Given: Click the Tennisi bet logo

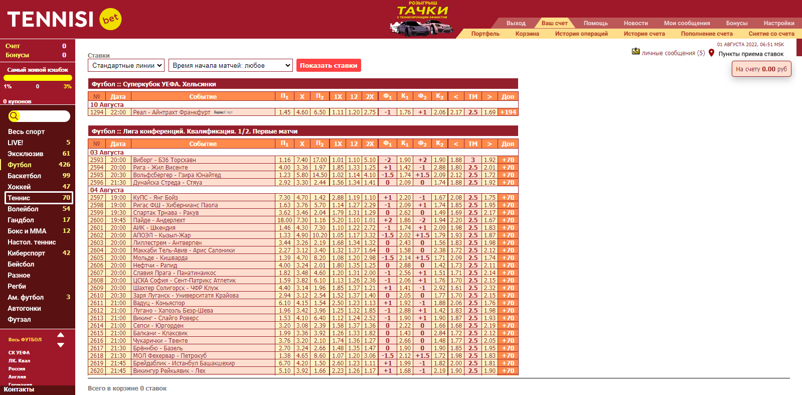Looking at the screenshot, I should tap(64, 19).
